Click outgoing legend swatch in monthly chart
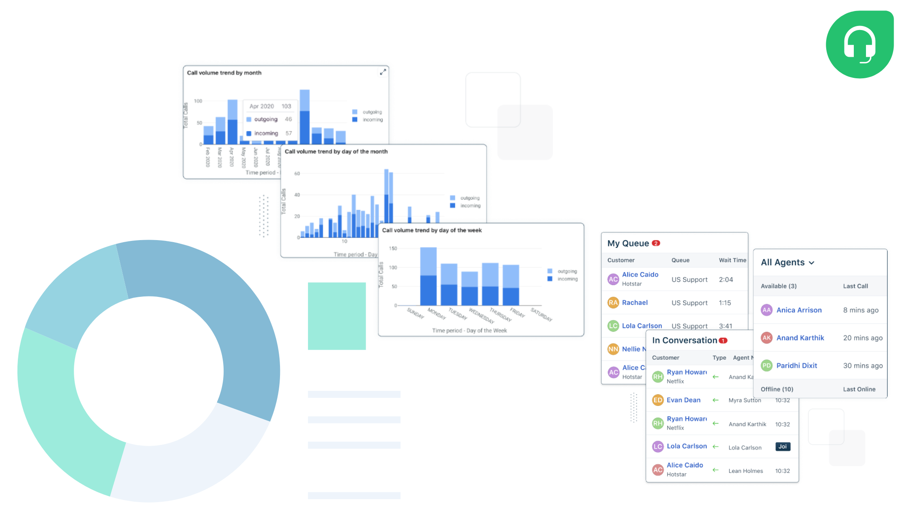The image size is (909, 511). pyautogui.click(x=355, y=112)
